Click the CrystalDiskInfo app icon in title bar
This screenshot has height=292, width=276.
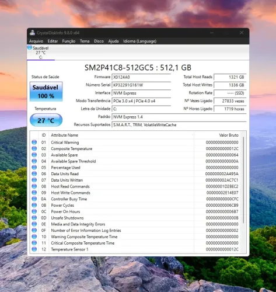32,33
